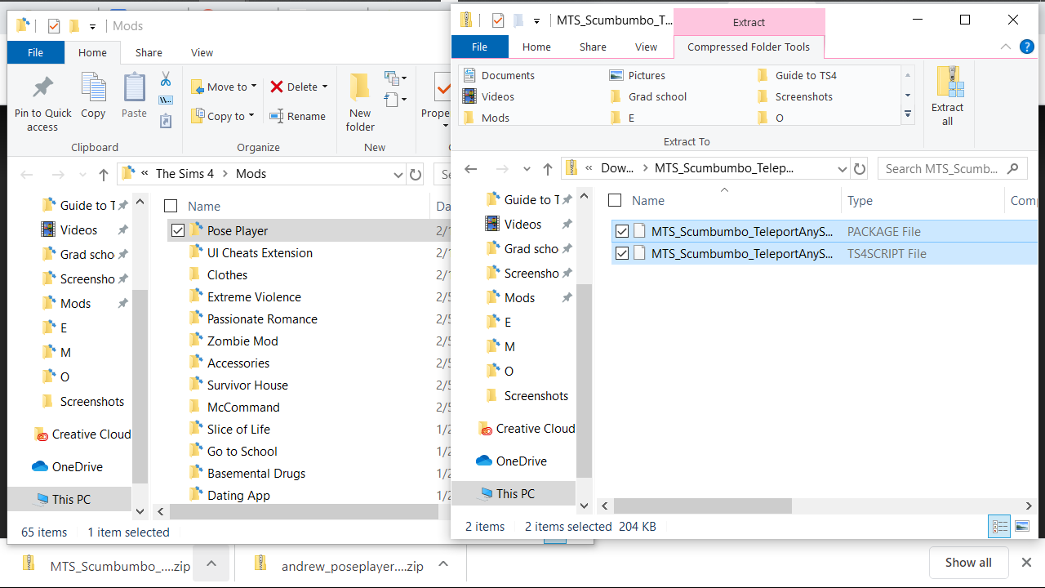Refresh the Mods window address bar
The width and height of the screenshot is (1045, 588).
(x=416, y=174)
